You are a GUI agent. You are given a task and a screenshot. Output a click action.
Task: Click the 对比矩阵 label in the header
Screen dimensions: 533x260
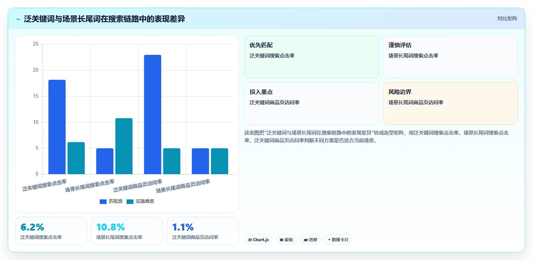coord(507,18)
